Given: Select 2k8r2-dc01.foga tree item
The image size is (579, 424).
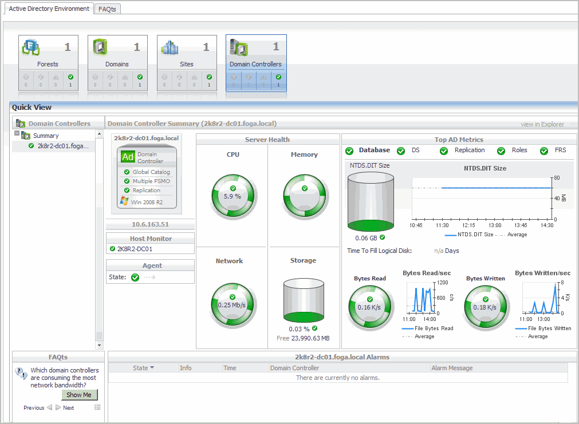Looking at the screenshot, I should point(63,146).
